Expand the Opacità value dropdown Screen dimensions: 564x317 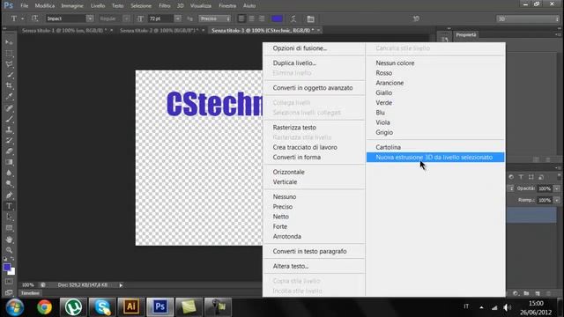(x=557, y=188)
